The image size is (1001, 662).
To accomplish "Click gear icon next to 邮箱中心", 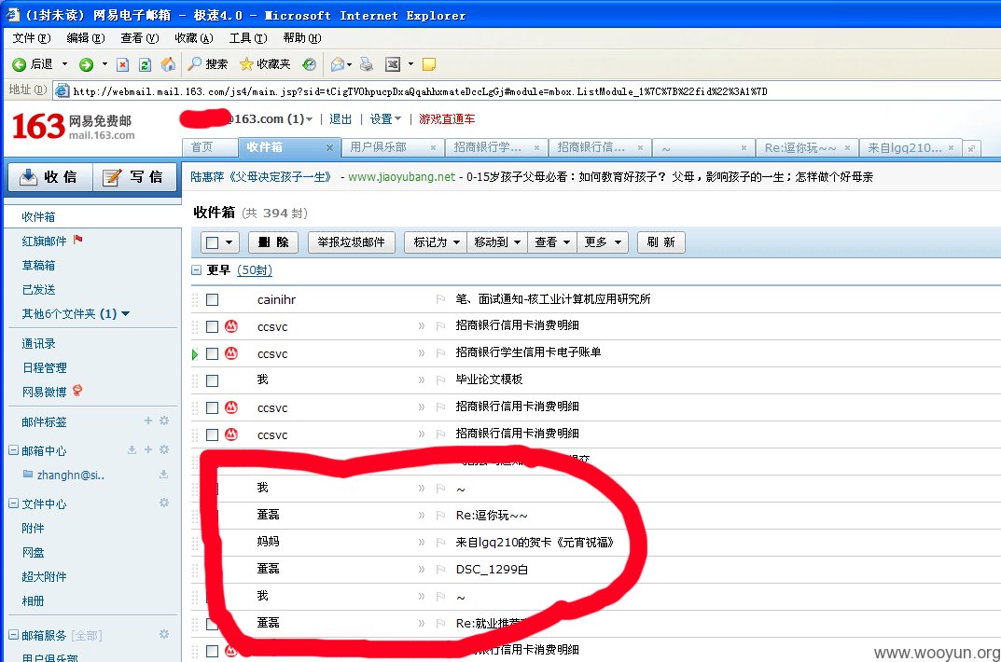I will pos(164,449).
